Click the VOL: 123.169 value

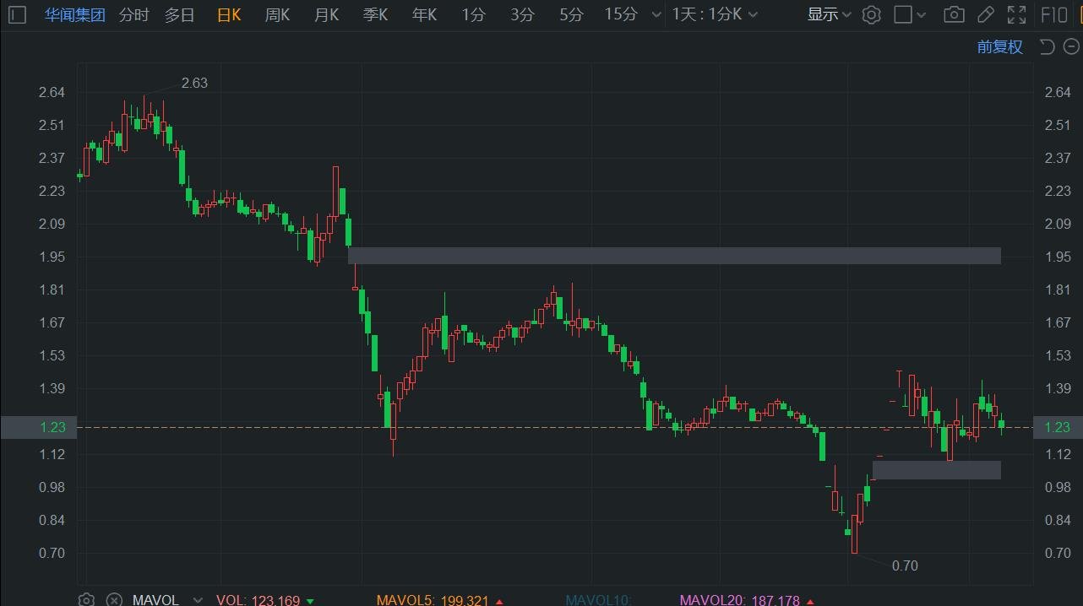click(x=259, y=600)
